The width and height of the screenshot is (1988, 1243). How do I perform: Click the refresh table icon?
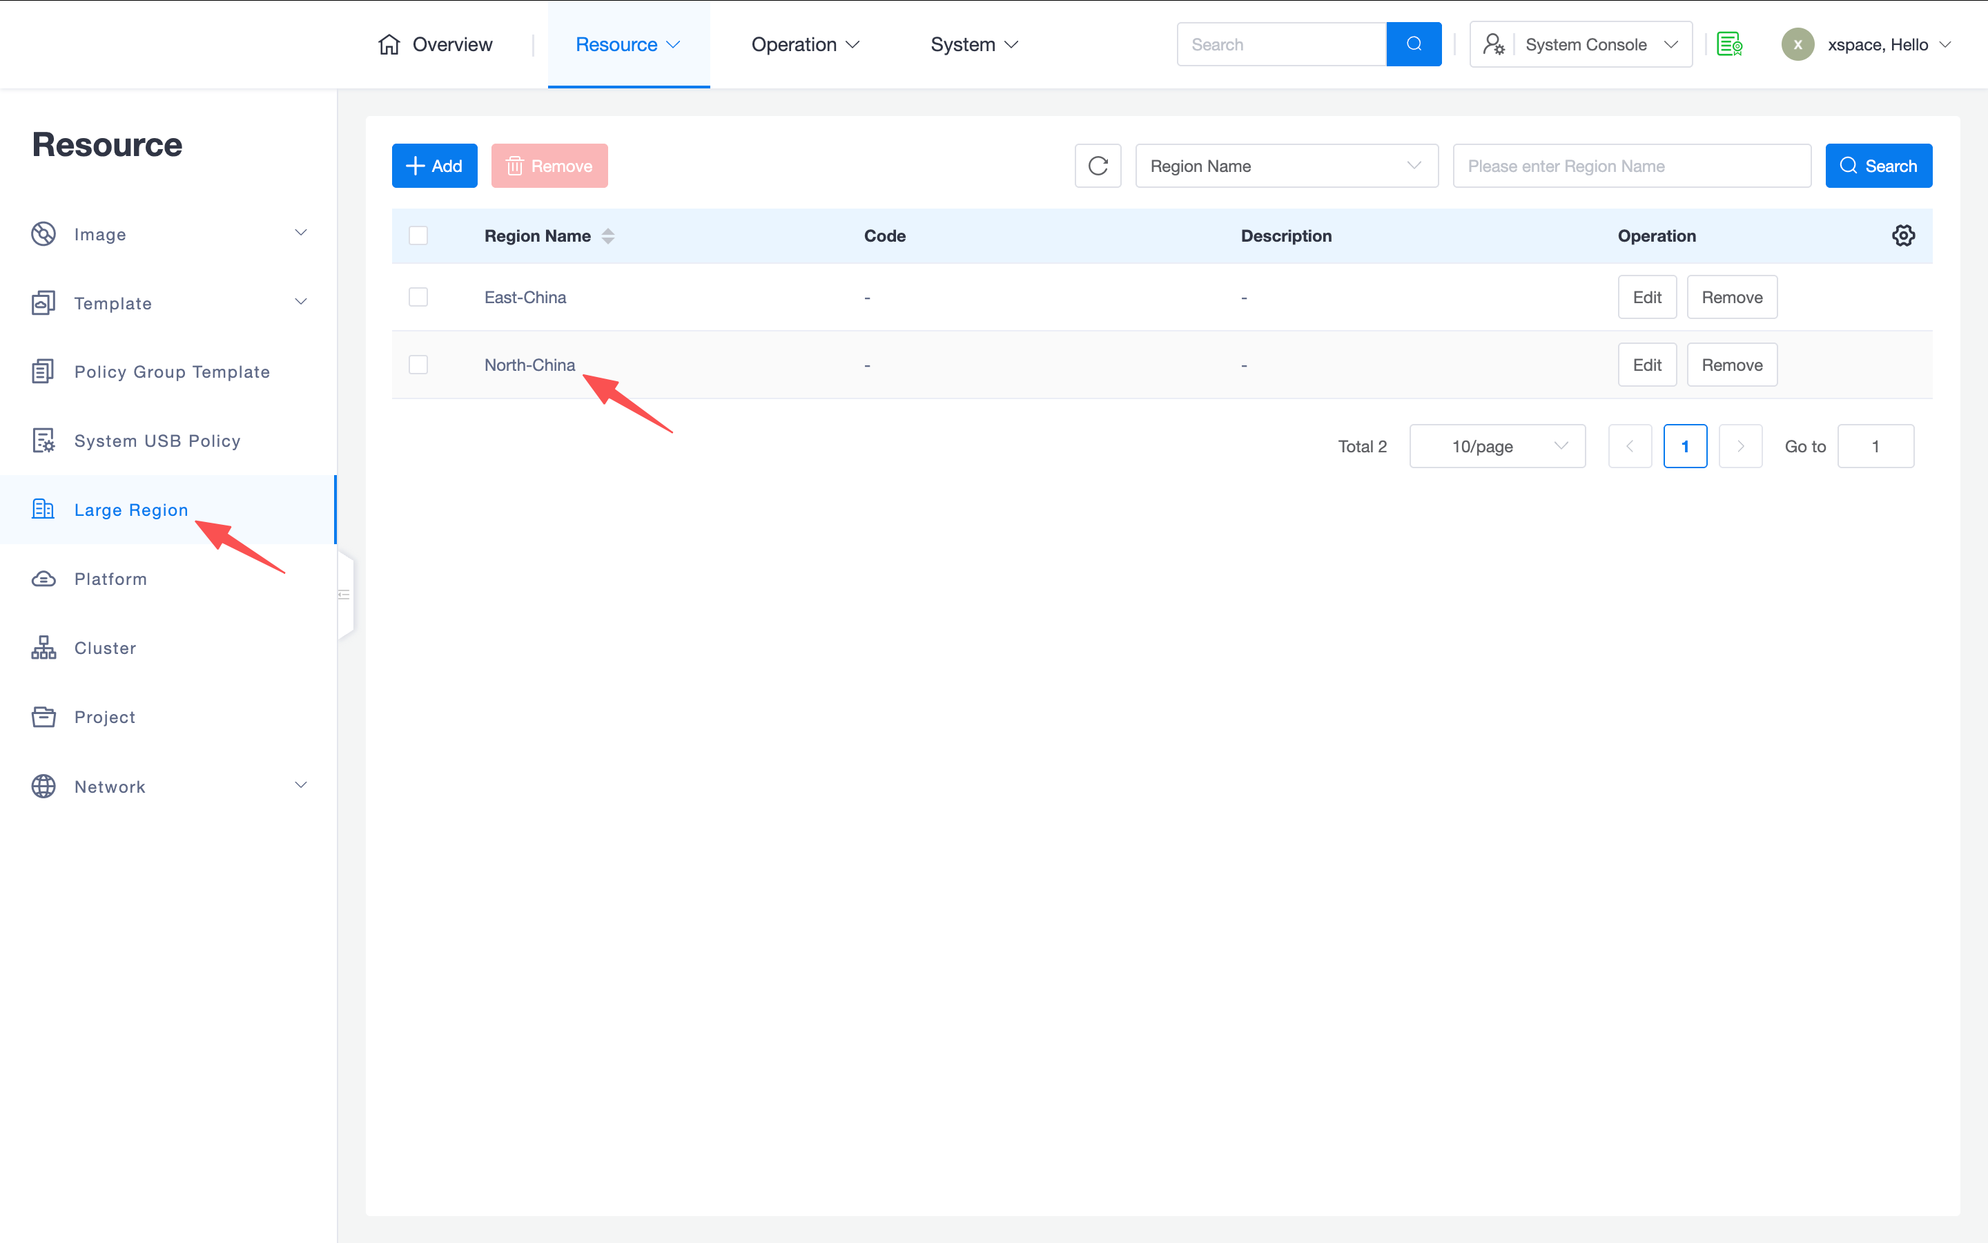tap(1098, 166)
